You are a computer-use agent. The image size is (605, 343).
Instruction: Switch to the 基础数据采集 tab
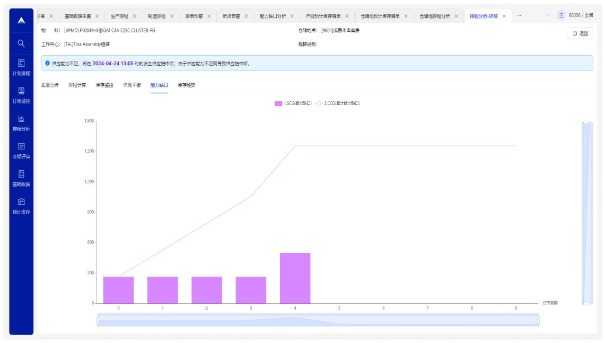coord(78,16)
